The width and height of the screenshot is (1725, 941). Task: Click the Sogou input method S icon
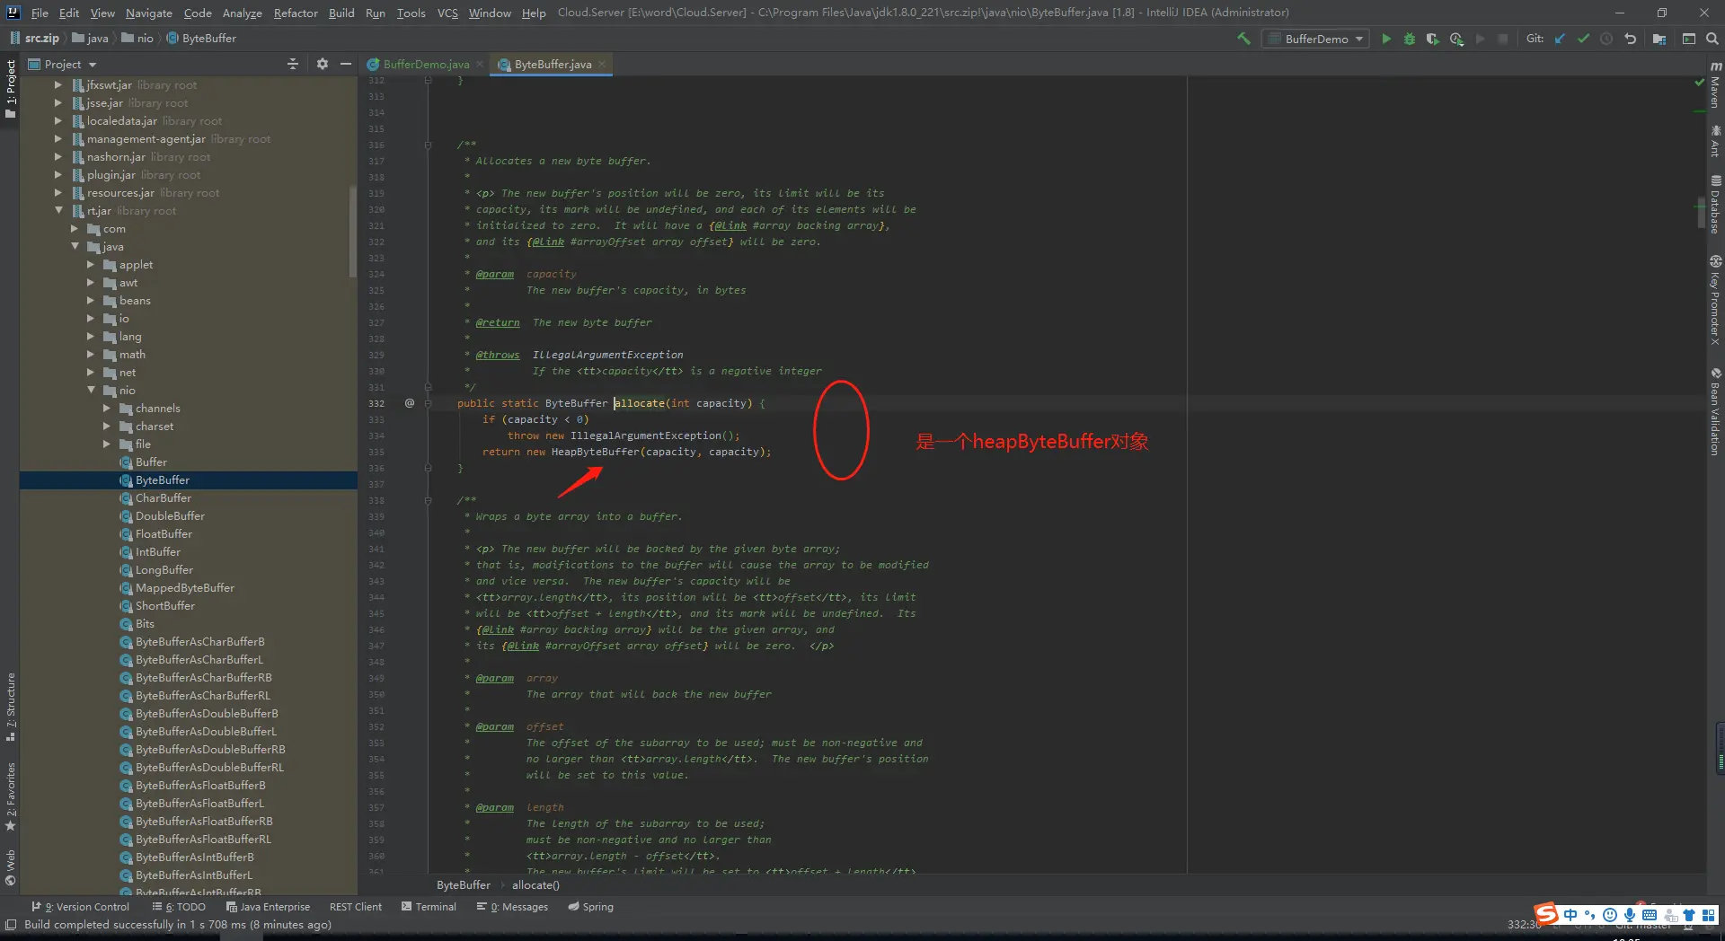tap(1546, 914)
